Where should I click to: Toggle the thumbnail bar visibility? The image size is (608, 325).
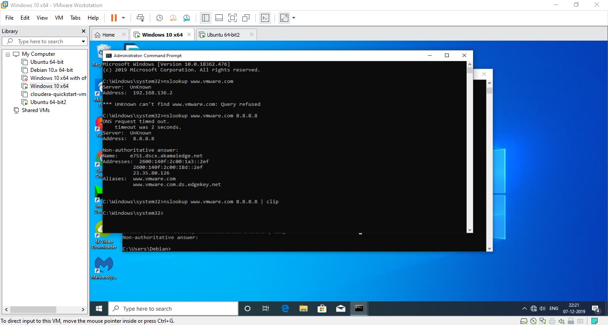(x=218, y=18)
